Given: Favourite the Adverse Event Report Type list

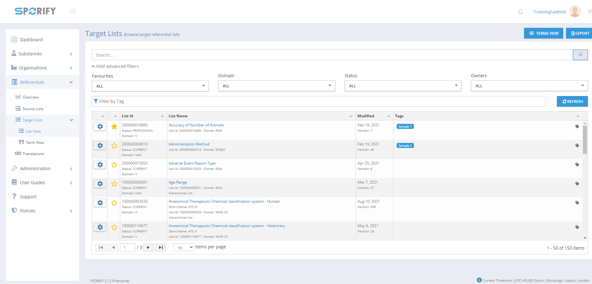Looking at the screenshot, I should [114, 165].
